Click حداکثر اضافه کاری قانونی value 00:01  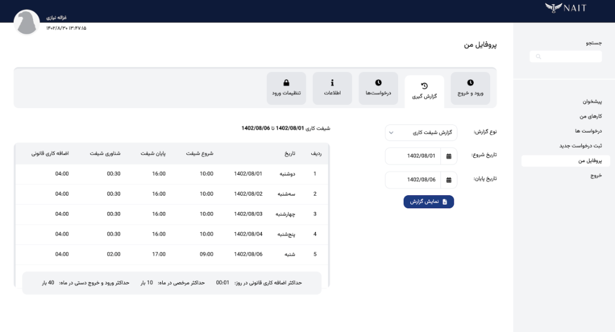coord(222,283)
